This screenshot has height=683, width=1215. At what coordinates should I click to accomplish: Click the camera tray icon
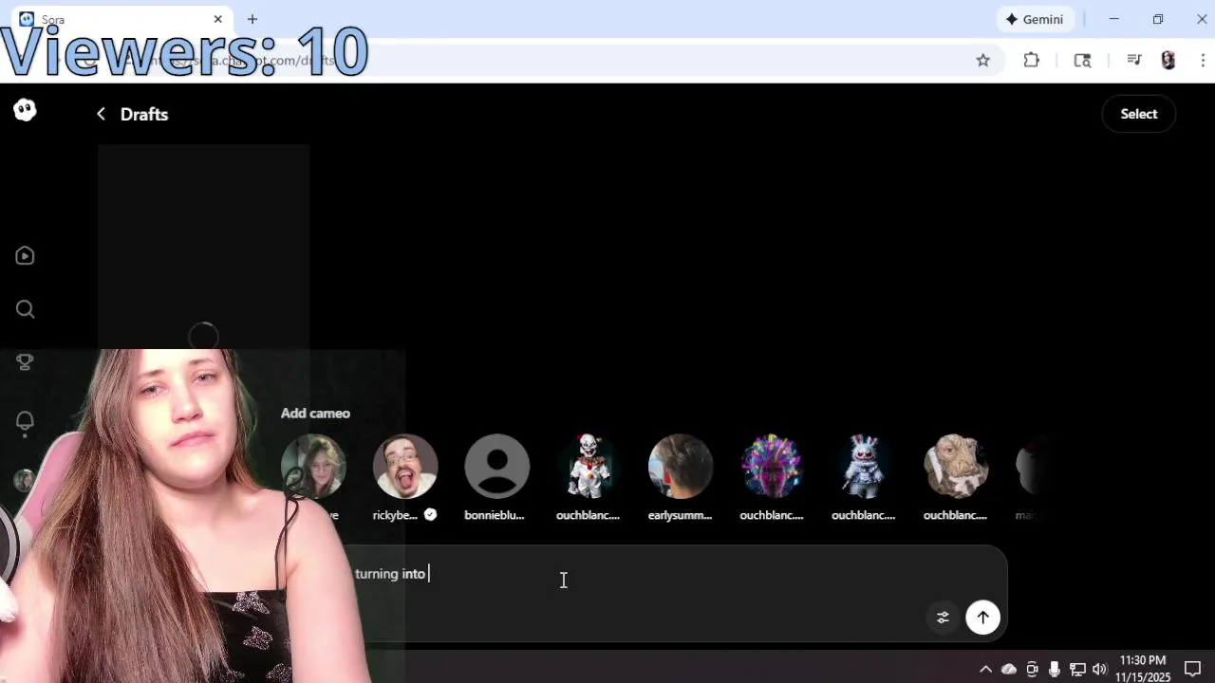click(x=1032, y=670)
